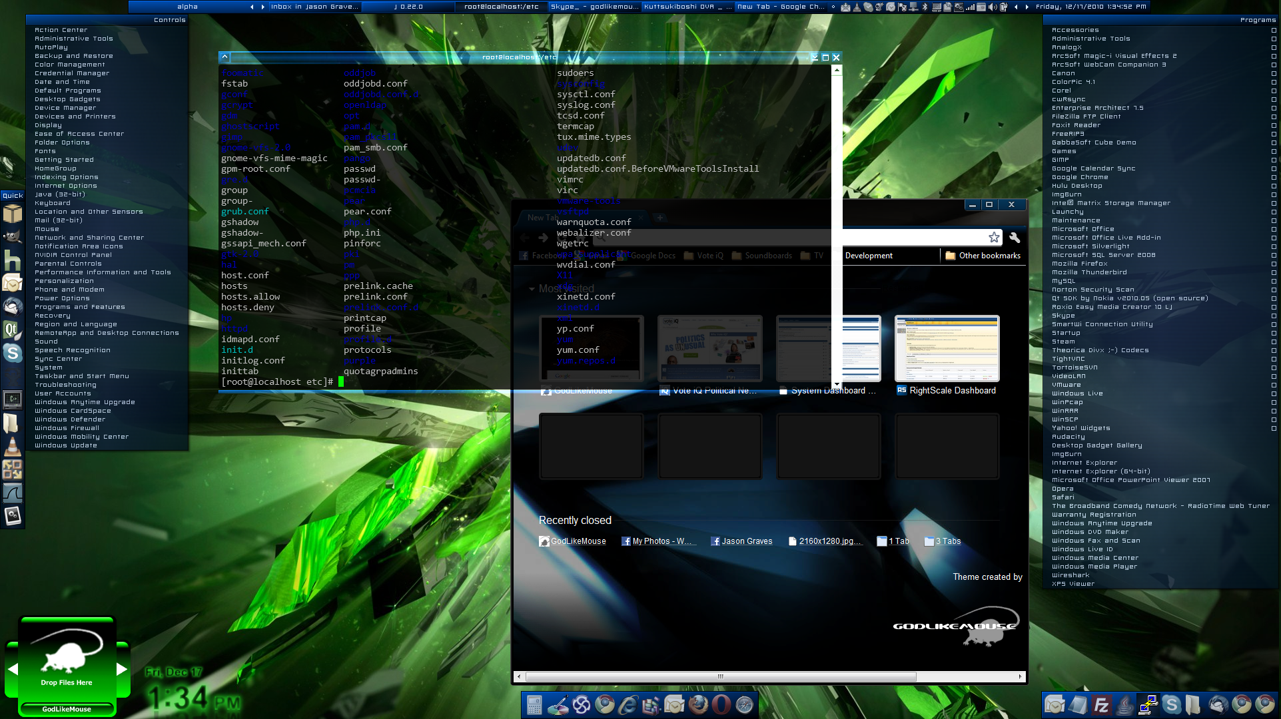Image resolution: width=1281 pixels, height=719 pixels.
Task: Launch Thunderbird from Quick sidebar
Action: (x=12, y=306)
